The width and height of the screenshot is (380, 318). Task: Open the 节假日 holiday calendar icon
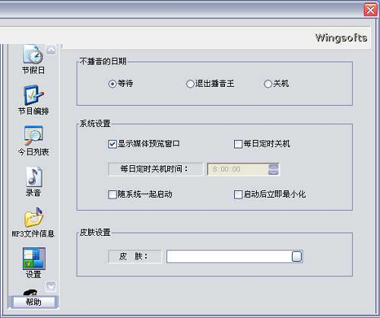coord(33,54)
